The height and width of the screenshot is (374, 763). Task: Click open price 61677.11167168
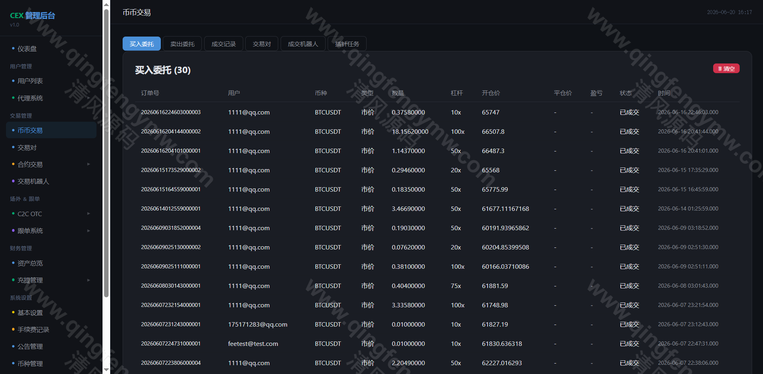(x=505, y=208)
